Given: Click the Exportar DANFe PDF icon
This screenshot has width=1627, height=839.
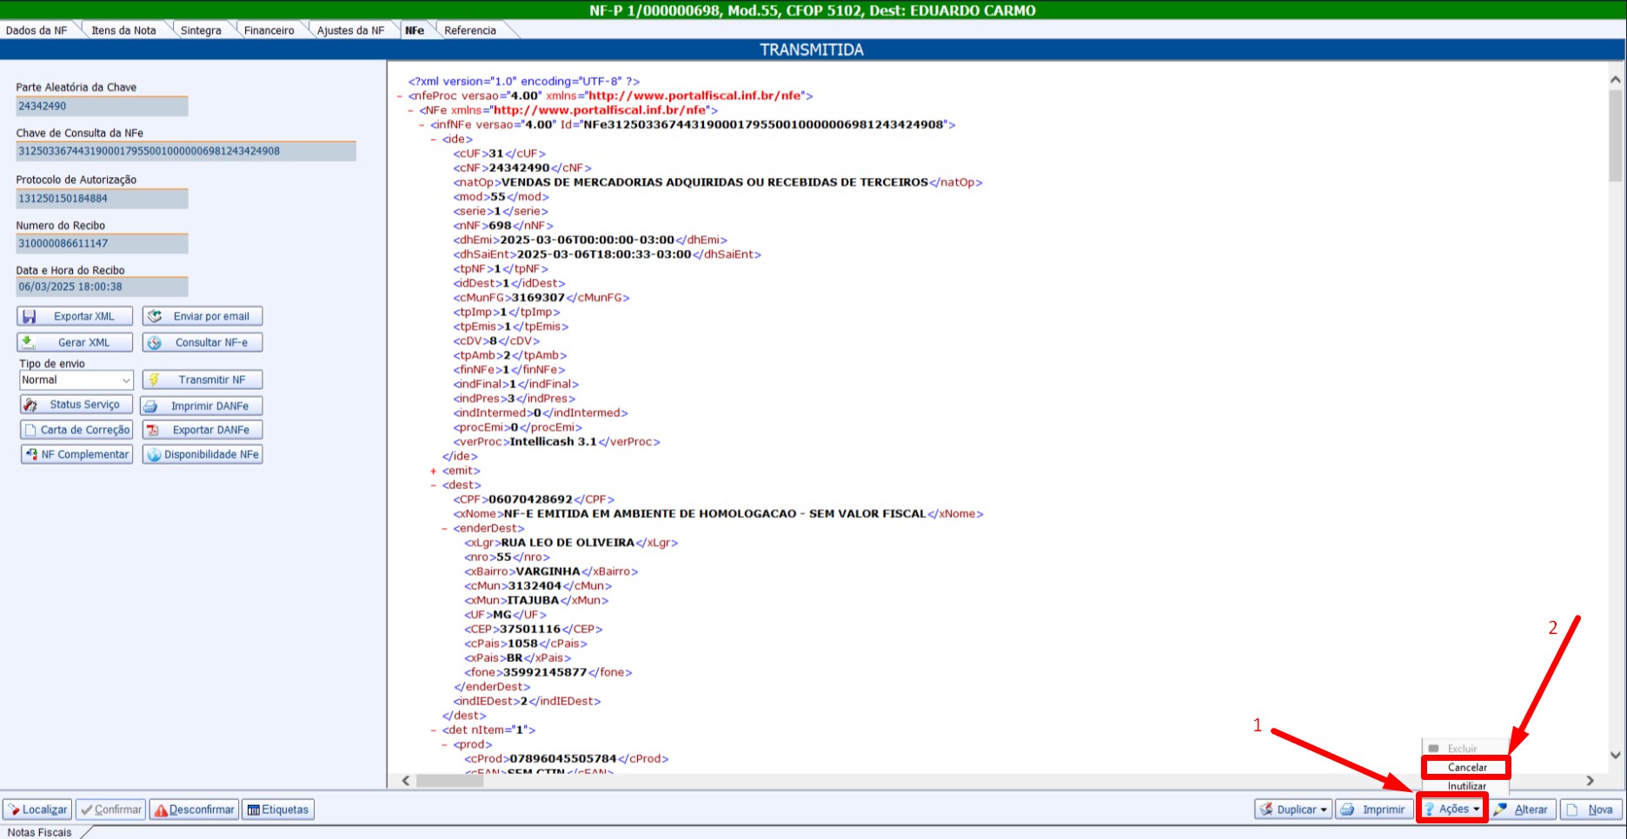Looking at the screenshot, I should pos(153,430).
